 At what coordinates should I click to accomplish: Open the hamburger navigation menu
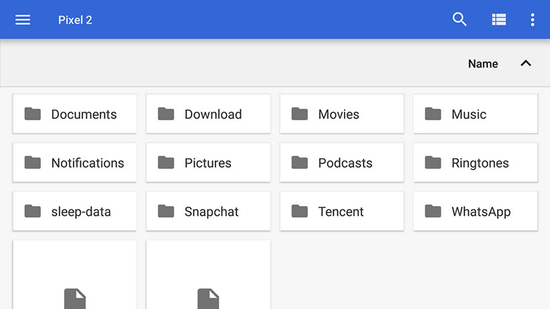pos(23,19)
